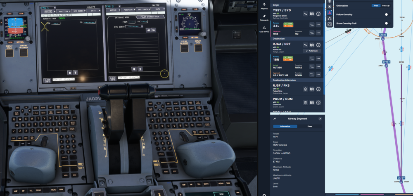Open more options for runway 34L

(318, 25)
